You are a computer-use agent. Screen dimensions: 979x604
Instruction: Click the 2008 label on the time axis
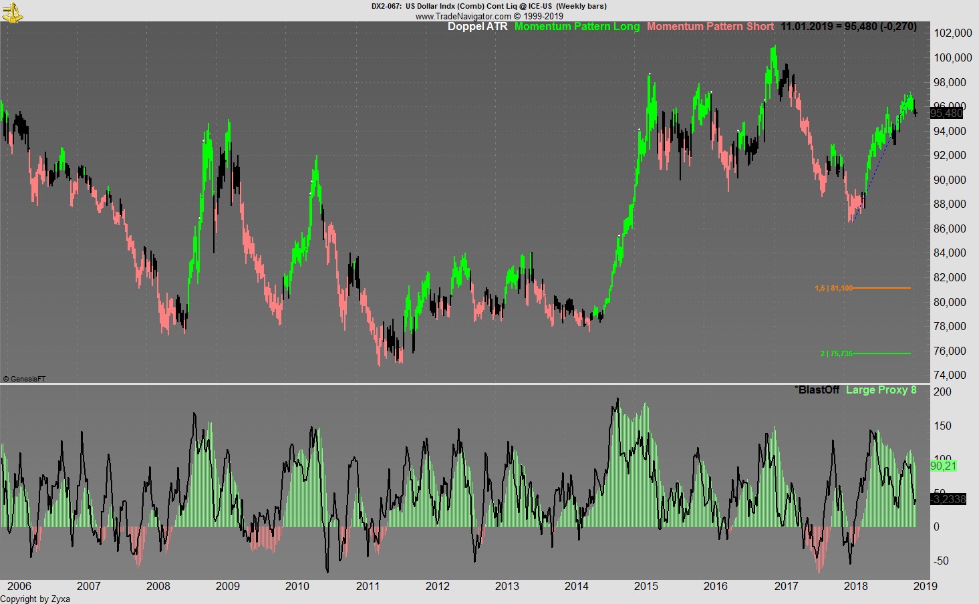[158, 586]
